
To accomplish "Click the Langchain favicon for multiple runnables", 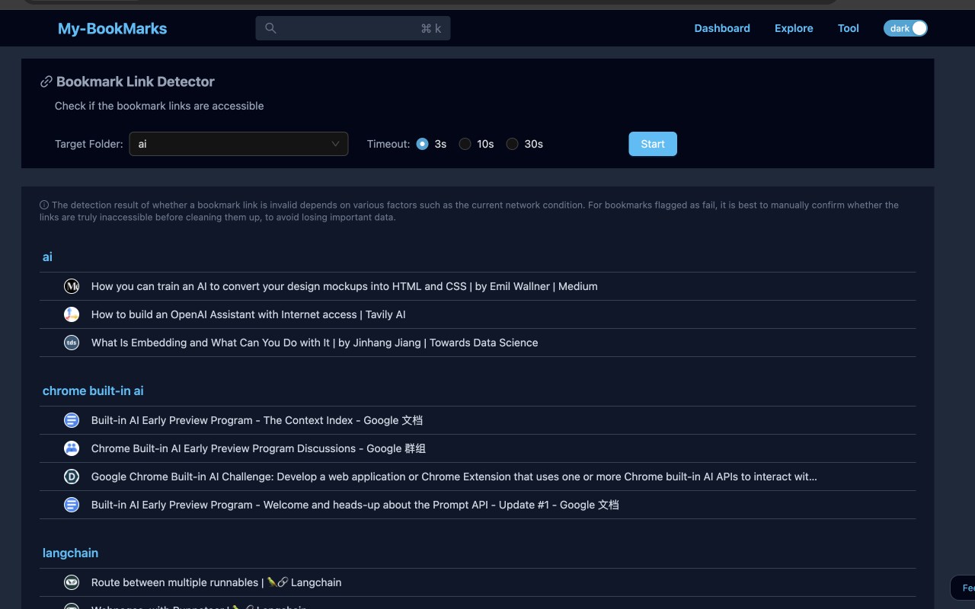I will click(72, 582).
